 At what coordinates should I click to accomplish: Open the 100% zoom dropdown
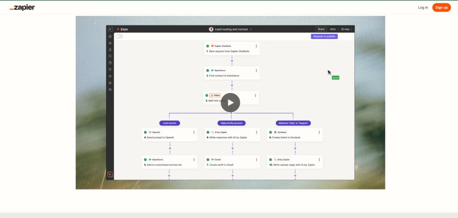pos(334,29)
